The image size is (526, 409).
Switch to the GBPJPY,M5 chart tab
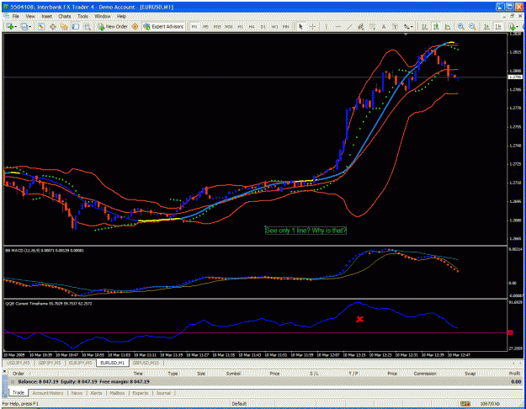coord(50,363)
